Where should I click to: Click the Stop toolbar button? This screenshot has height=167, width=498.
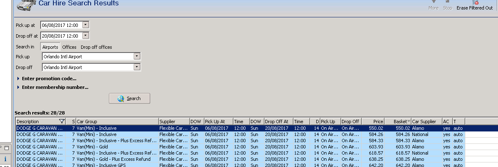tap(447, 5)
